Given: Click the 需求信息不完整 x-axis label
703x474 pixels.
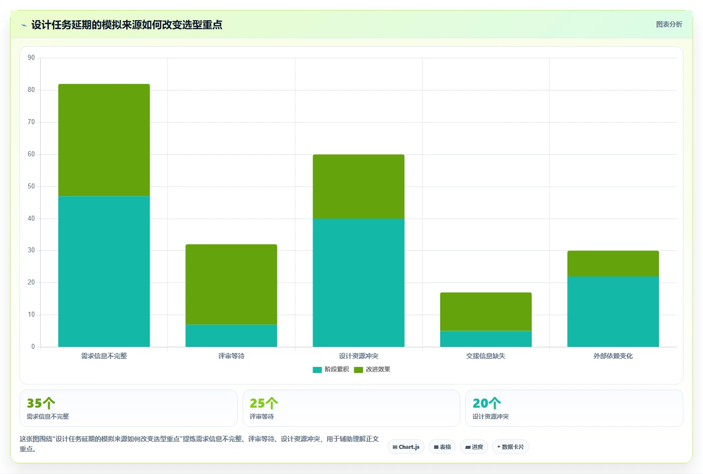Looking at the screenshot, I should [104, 356].
